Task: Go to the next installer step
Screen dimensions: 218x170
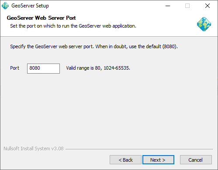Action: coord(158,160)
